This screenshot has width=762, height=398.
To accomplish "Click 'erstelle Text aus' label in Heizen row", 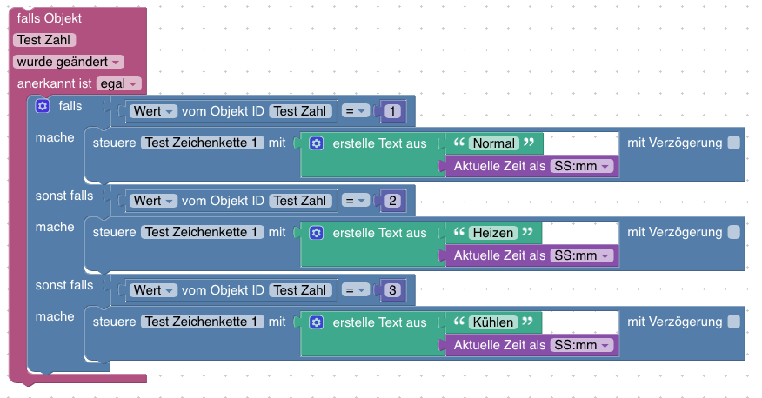I will click(x=379, y=233).
